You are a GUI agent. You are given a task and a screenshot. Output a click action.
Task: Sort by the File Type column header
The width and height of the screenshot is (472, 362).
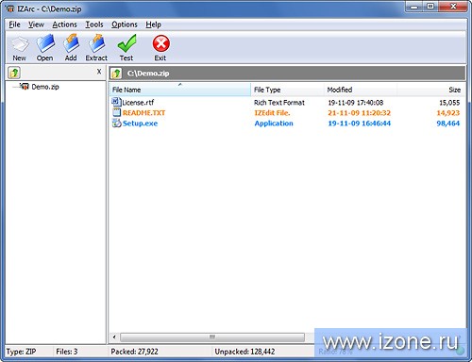287,90
